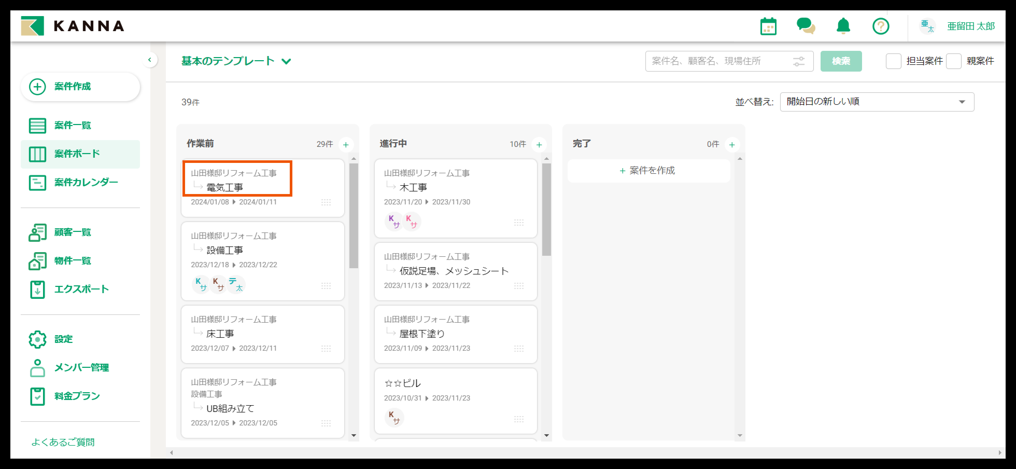Check the 親案件 checkbox
This screenshot has width=1016, height=469.
pyautogui.click(x=953, y=61)
